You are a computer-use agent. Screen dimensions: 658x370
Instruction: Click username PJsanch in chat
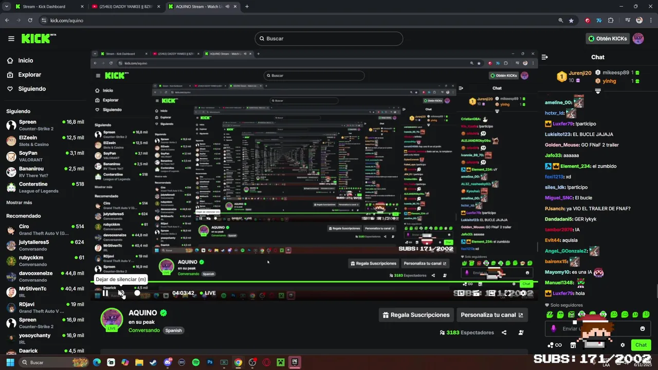tap(555, 209)
